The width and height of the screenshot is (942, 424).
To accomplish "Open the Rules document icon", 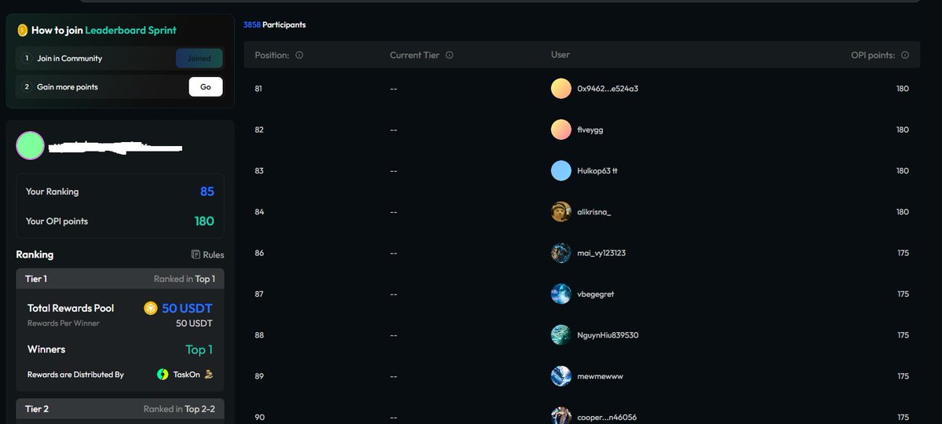I will (195, 254).
